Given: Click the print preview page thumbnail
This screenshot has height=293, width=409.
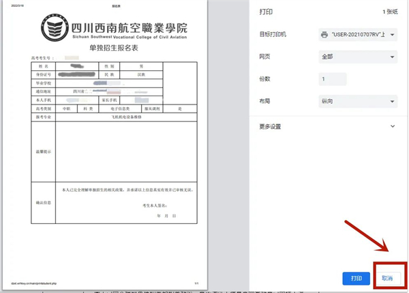Looking at the screenshot, I should [105, 145].
